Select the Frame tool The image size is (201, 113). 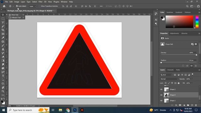point(3,34)
